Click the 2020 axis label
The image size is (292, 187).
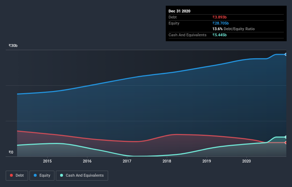(246, 161)
